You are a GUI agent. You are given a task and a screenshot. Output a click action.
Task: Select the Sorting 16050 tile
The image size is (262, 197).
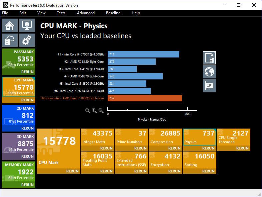200,160
